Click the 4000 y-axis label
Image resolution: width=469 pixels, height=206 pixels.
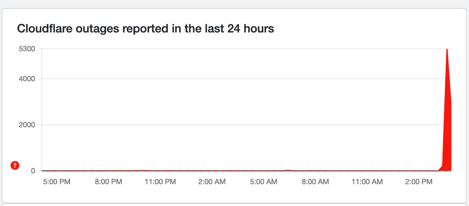[27, 79]
